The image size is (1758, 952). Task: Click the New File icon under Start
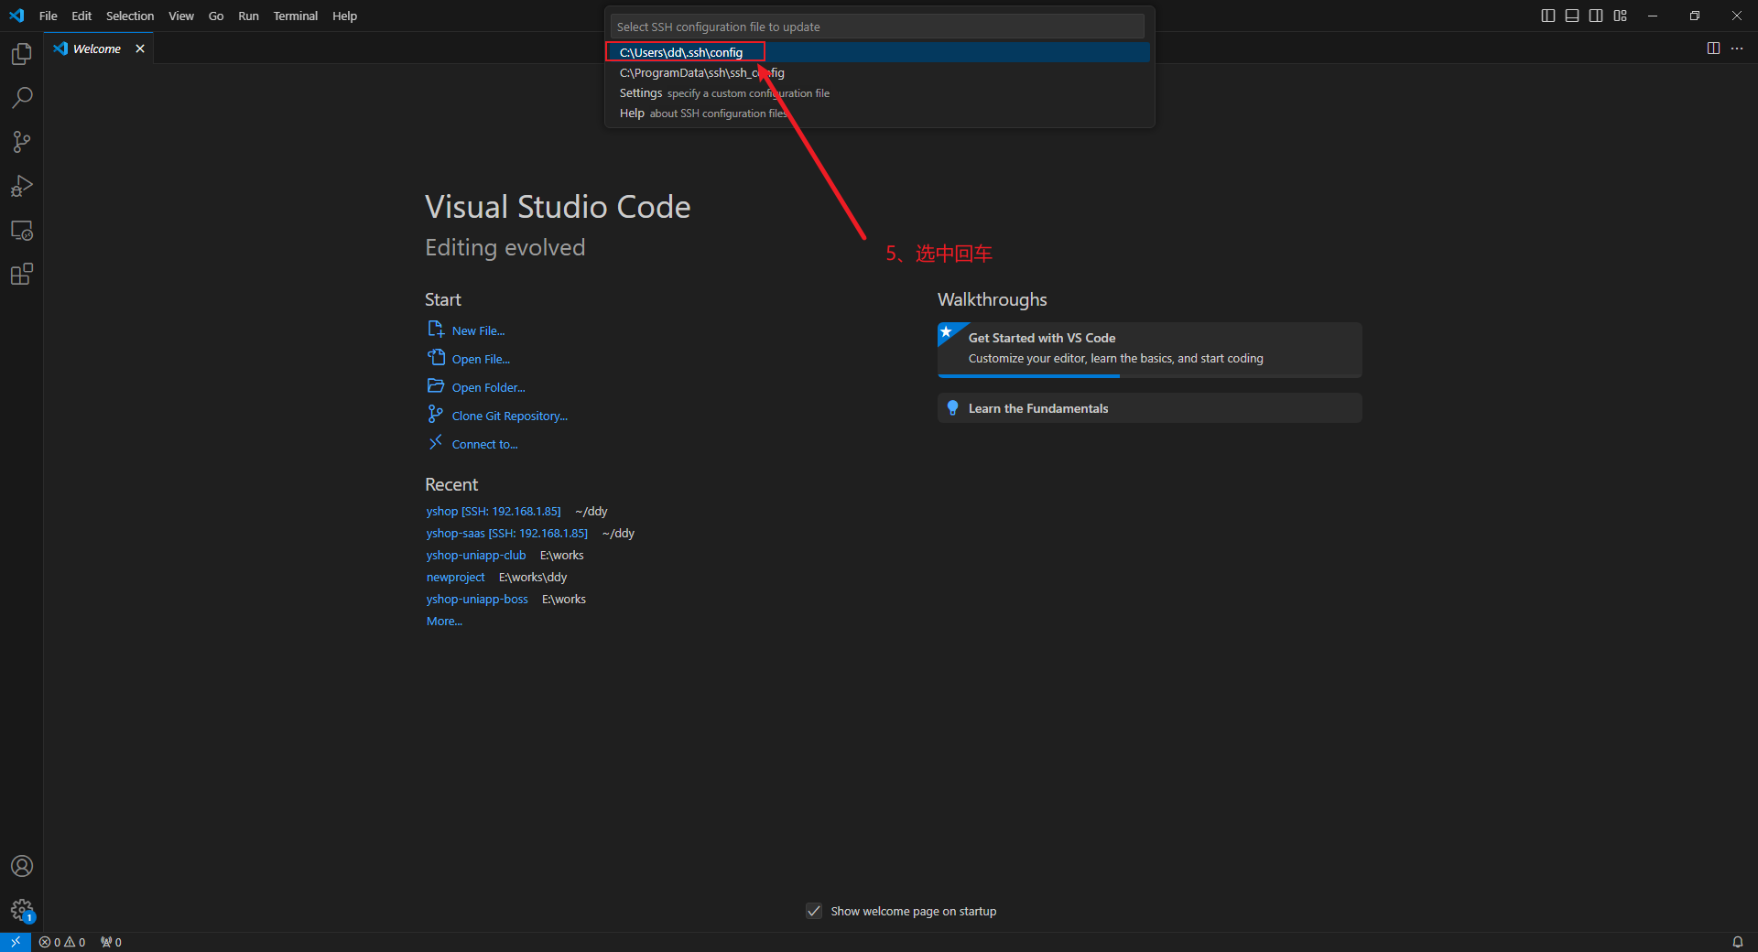436,329
